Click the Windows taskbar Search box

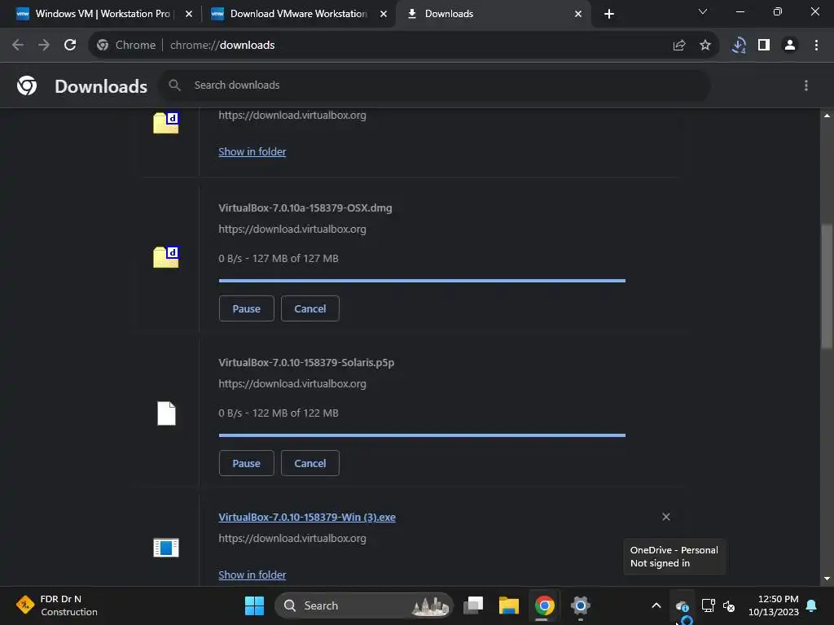coord(364,605)
